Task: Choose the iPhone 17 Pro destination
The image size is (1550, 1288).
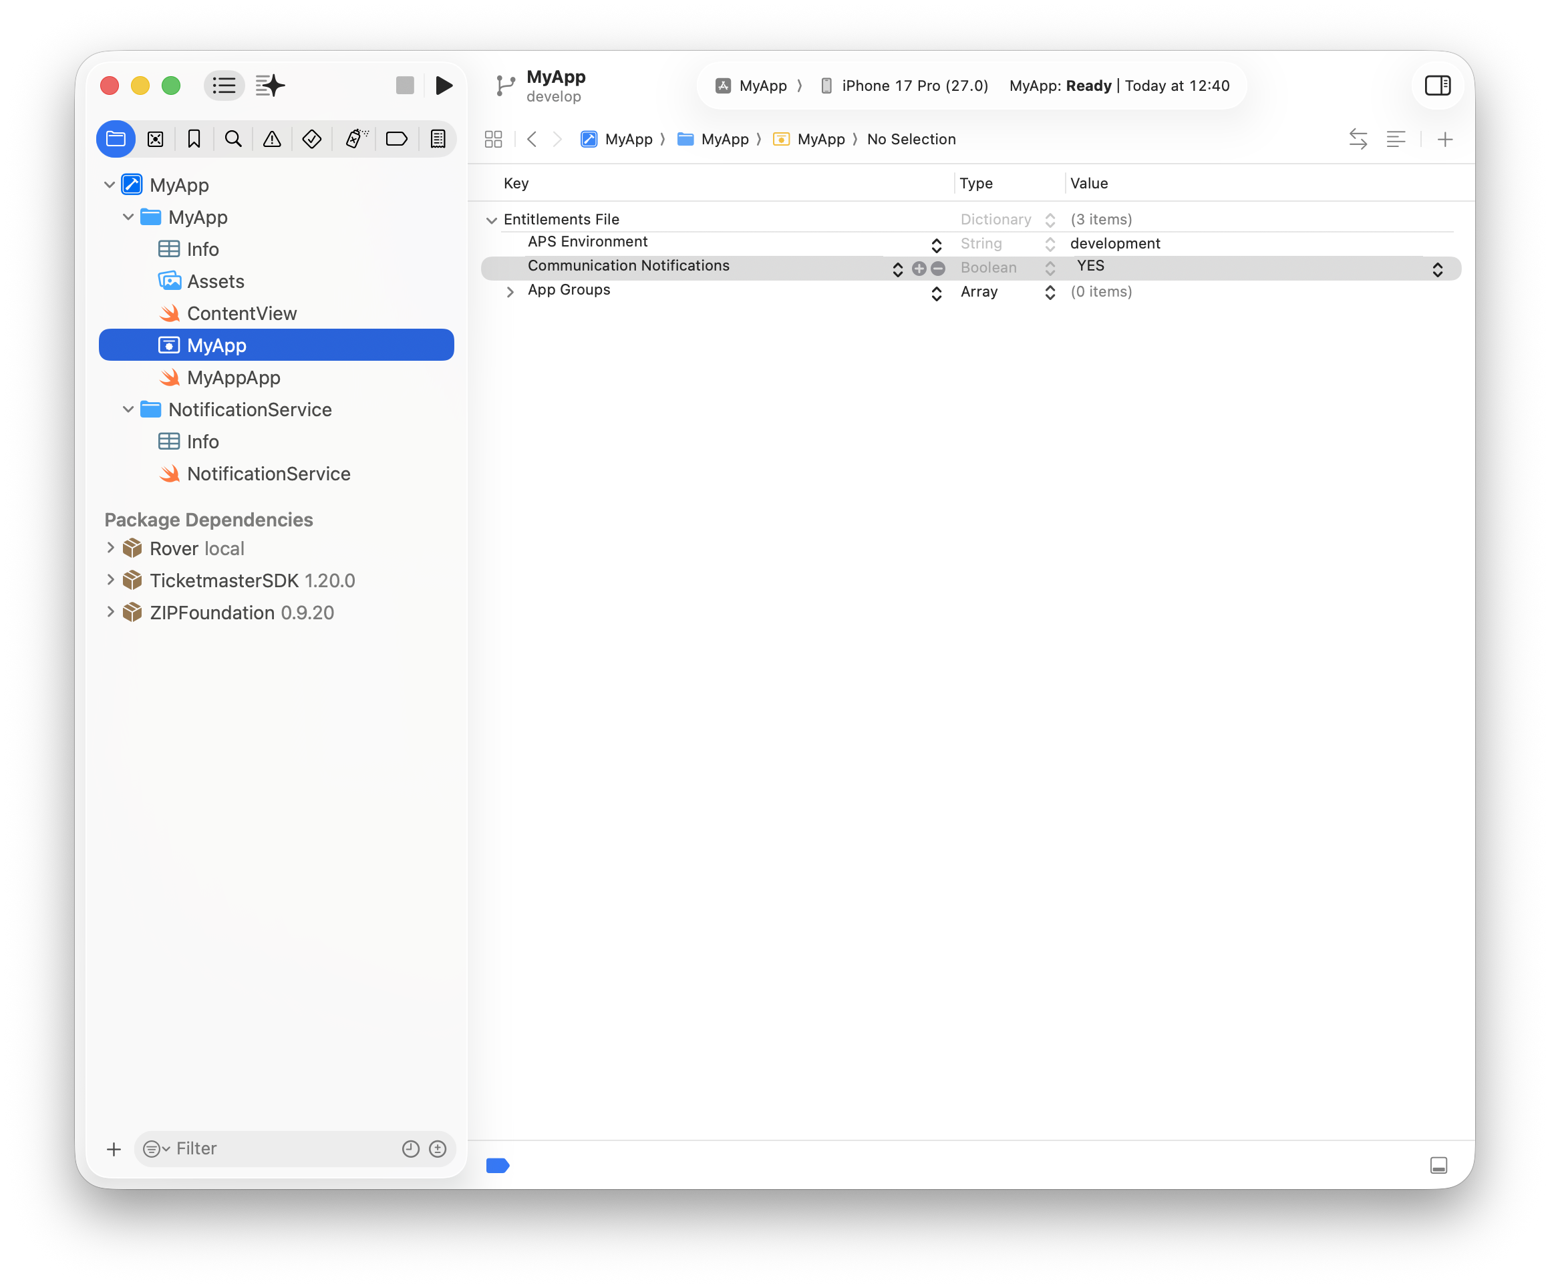Action: pyautogui.click(x=904, y=86)
